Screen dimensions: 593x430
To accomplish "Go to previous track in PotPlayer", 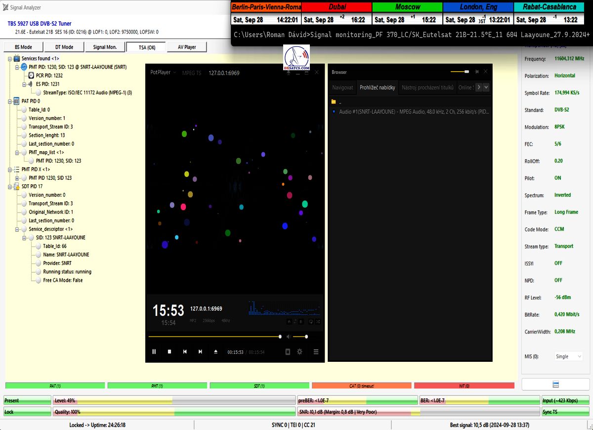I will pos(185,351).
